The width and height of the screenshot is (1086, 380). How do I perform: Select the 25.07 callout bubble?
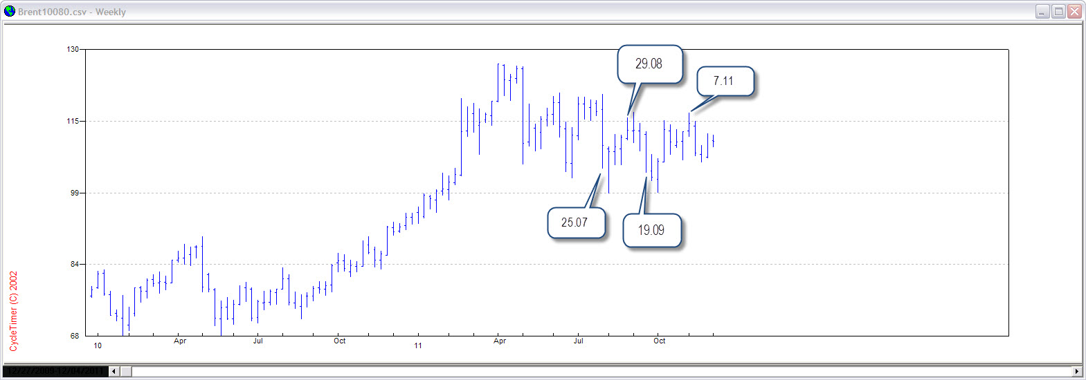pyautogui.click(x=575, y=222)
